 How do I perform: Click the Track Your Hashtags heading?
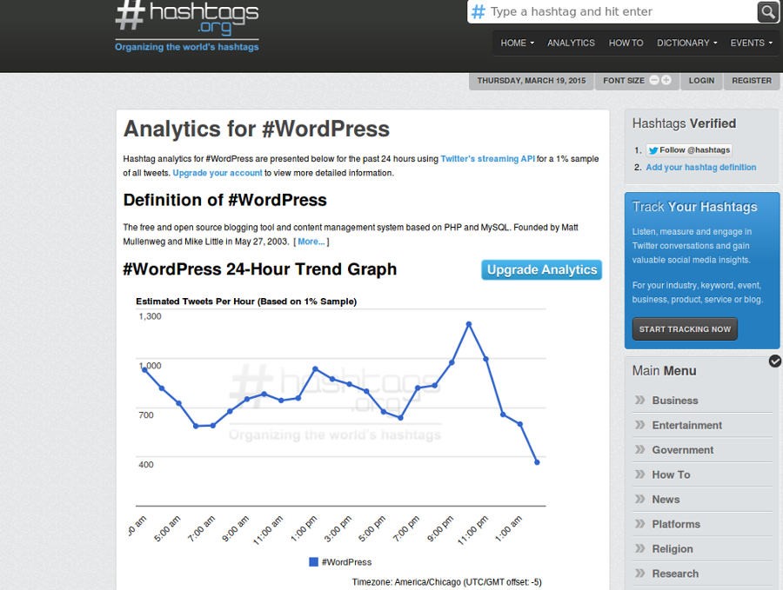click(694, 207)
